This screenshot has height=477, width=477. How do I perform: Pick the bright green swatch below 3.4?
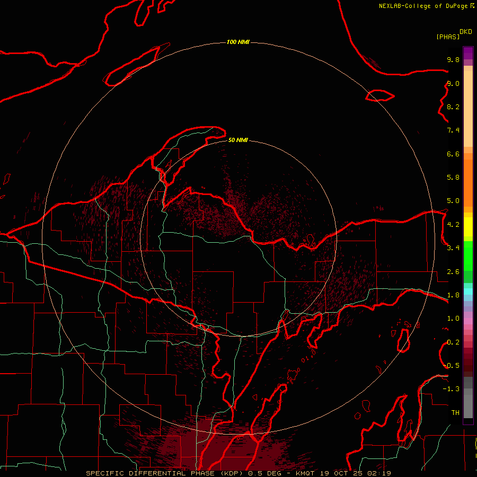(x=468, y=259)
